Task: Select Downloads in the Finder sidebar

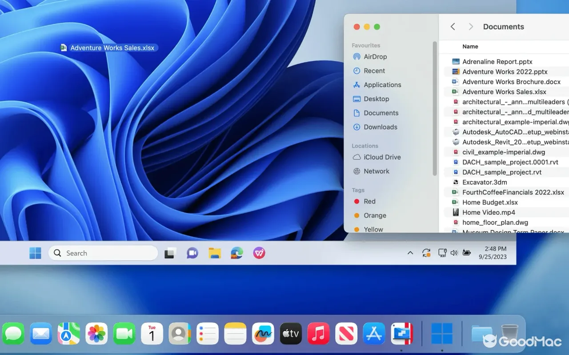Action: pos(375,127)
